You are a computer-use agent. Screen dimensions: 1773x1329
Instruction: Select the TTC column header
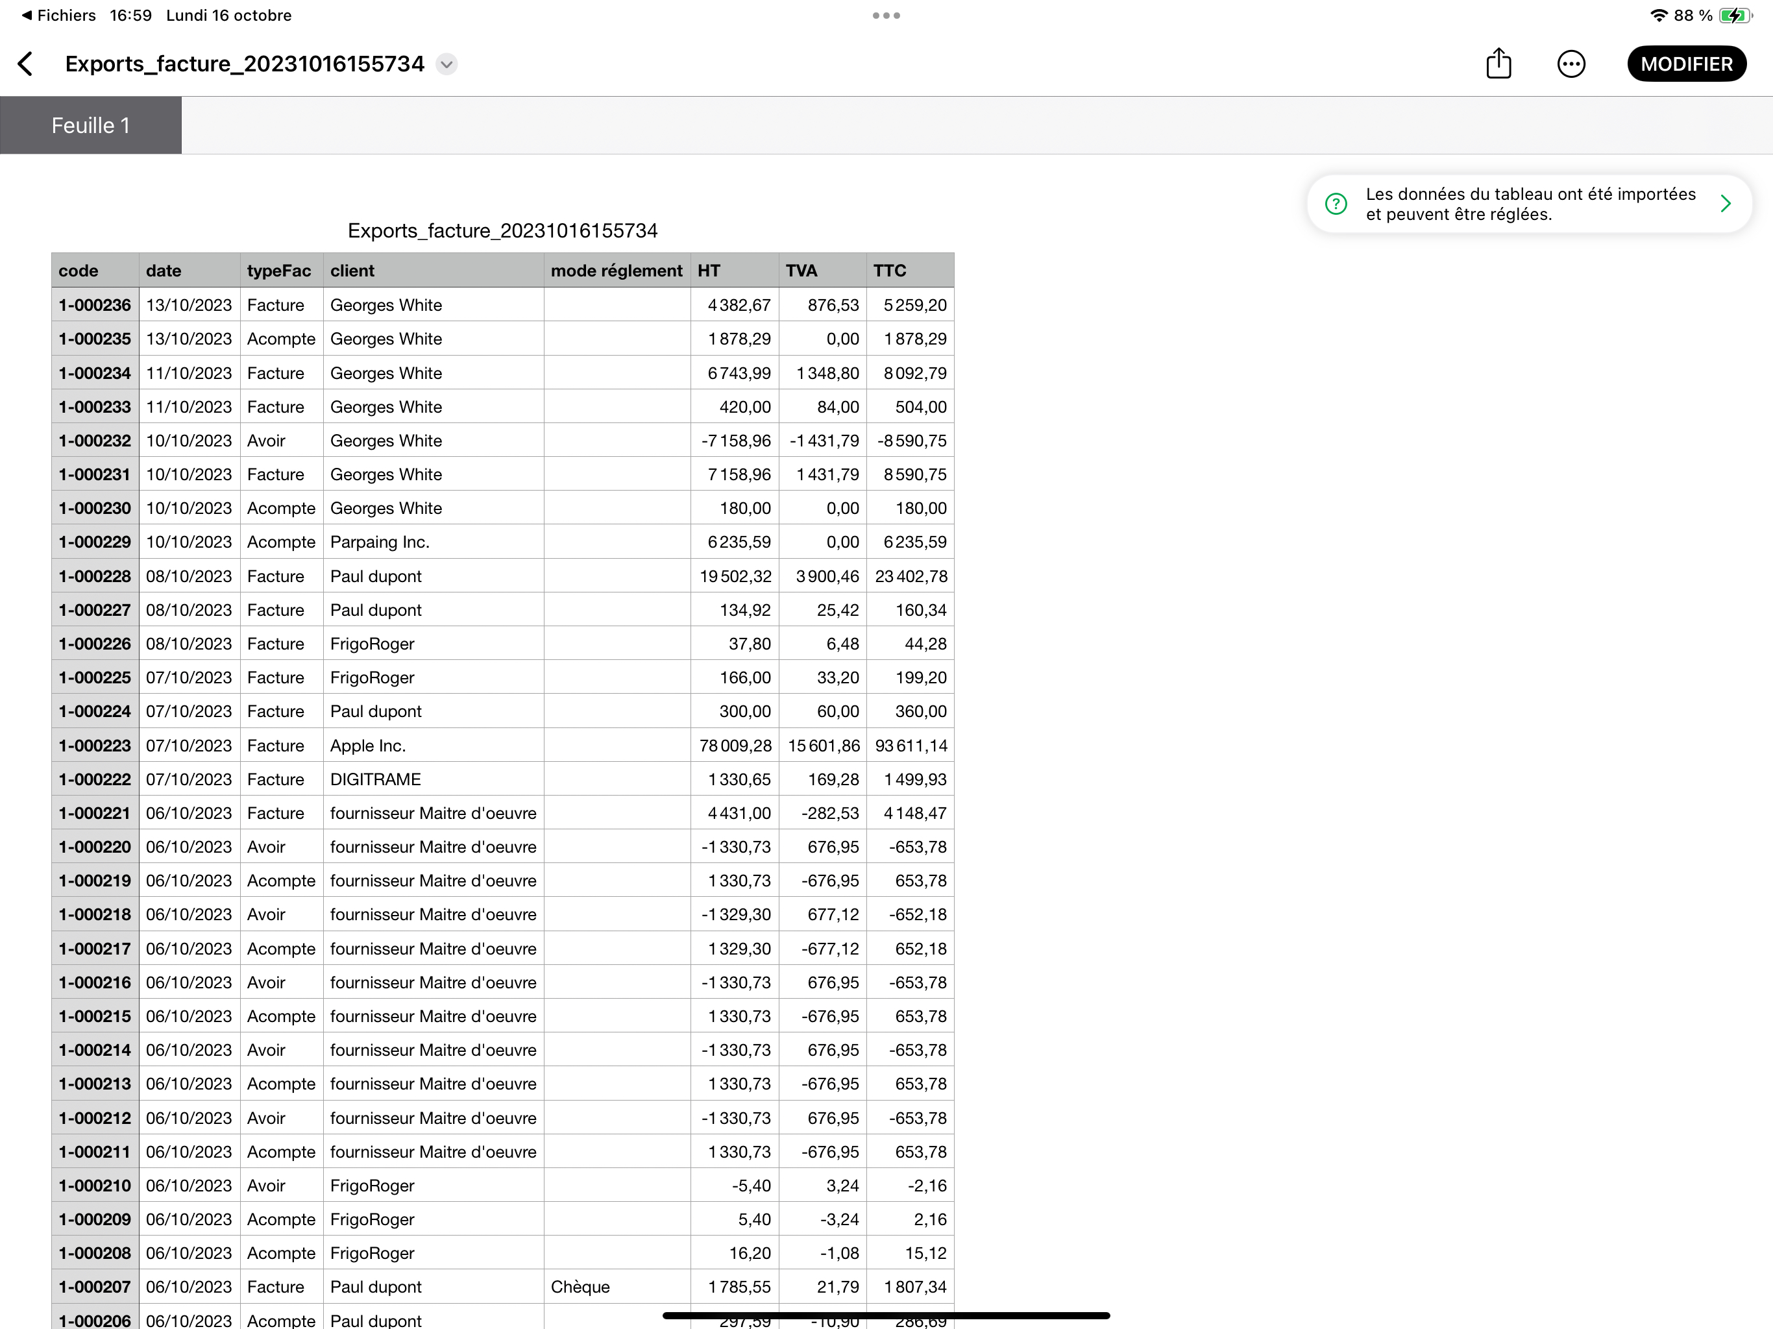click(x=911, y=270)
